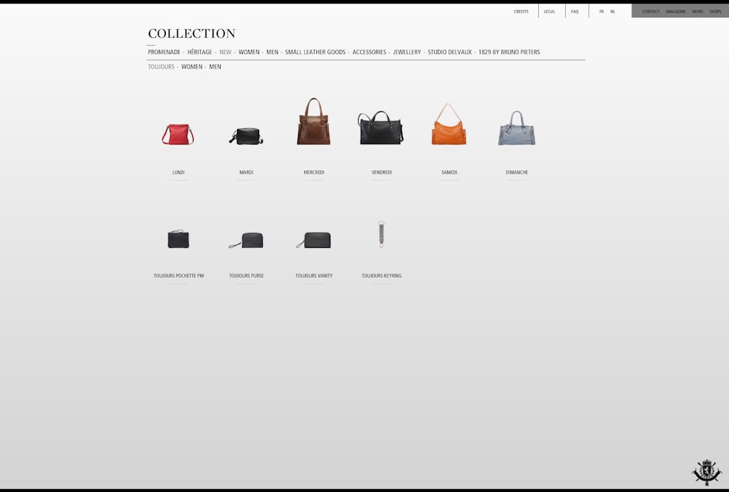Switch site language to NL
The width and height of the screenshot is (729, 492).
click(612, 11)
